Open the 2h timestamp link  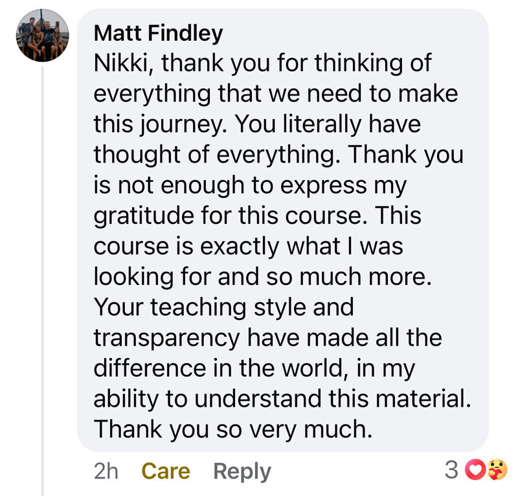coord(106,471)
